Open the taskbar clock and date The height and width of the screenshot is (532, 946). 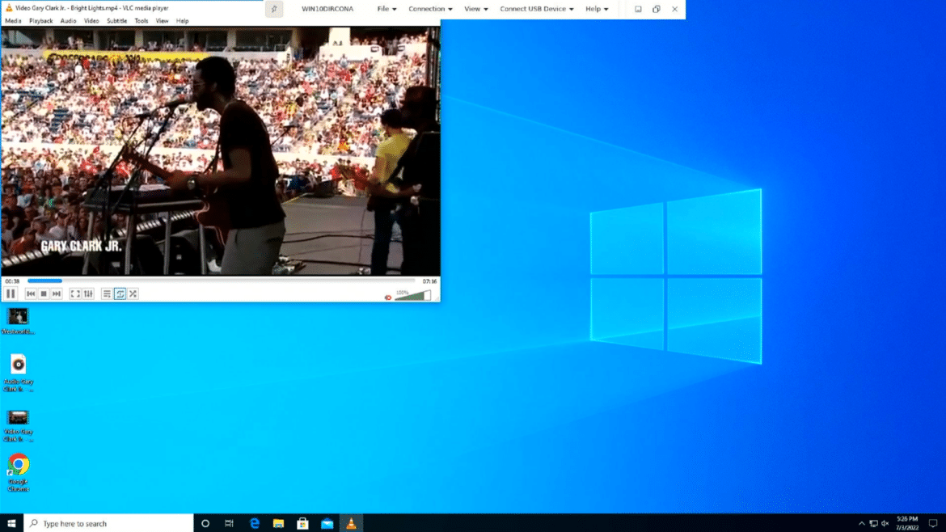point(907,524)
